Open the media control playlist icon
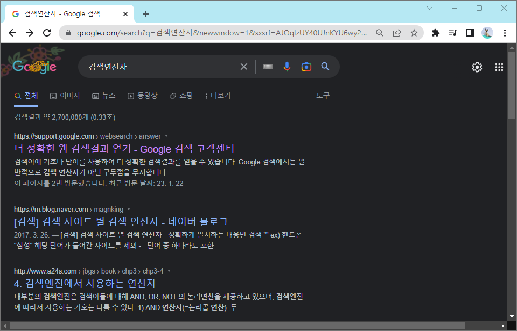 (453, 33)
